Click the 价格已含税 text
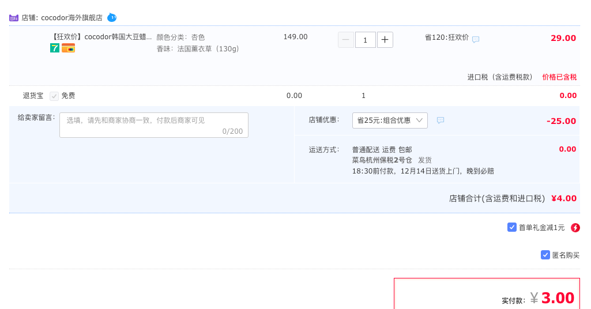 click(559, 77)
